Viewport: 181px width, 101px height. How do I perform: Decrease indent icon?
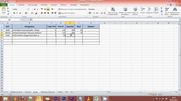point(52,13)
